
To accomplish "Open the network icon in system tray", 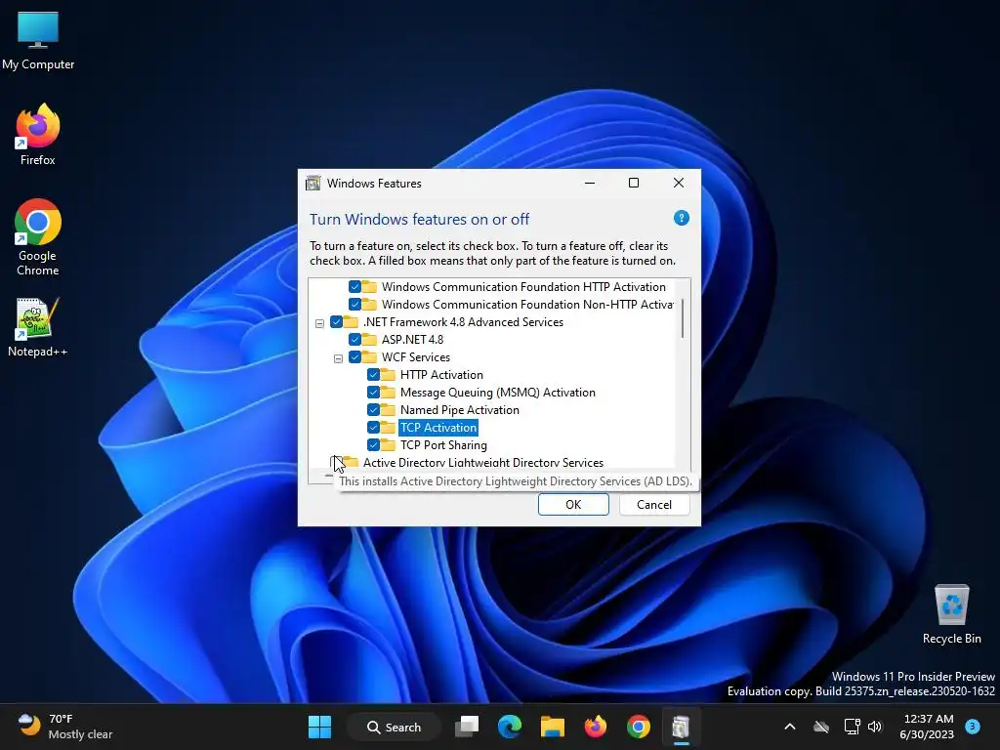I will click(x=852, y=727).
